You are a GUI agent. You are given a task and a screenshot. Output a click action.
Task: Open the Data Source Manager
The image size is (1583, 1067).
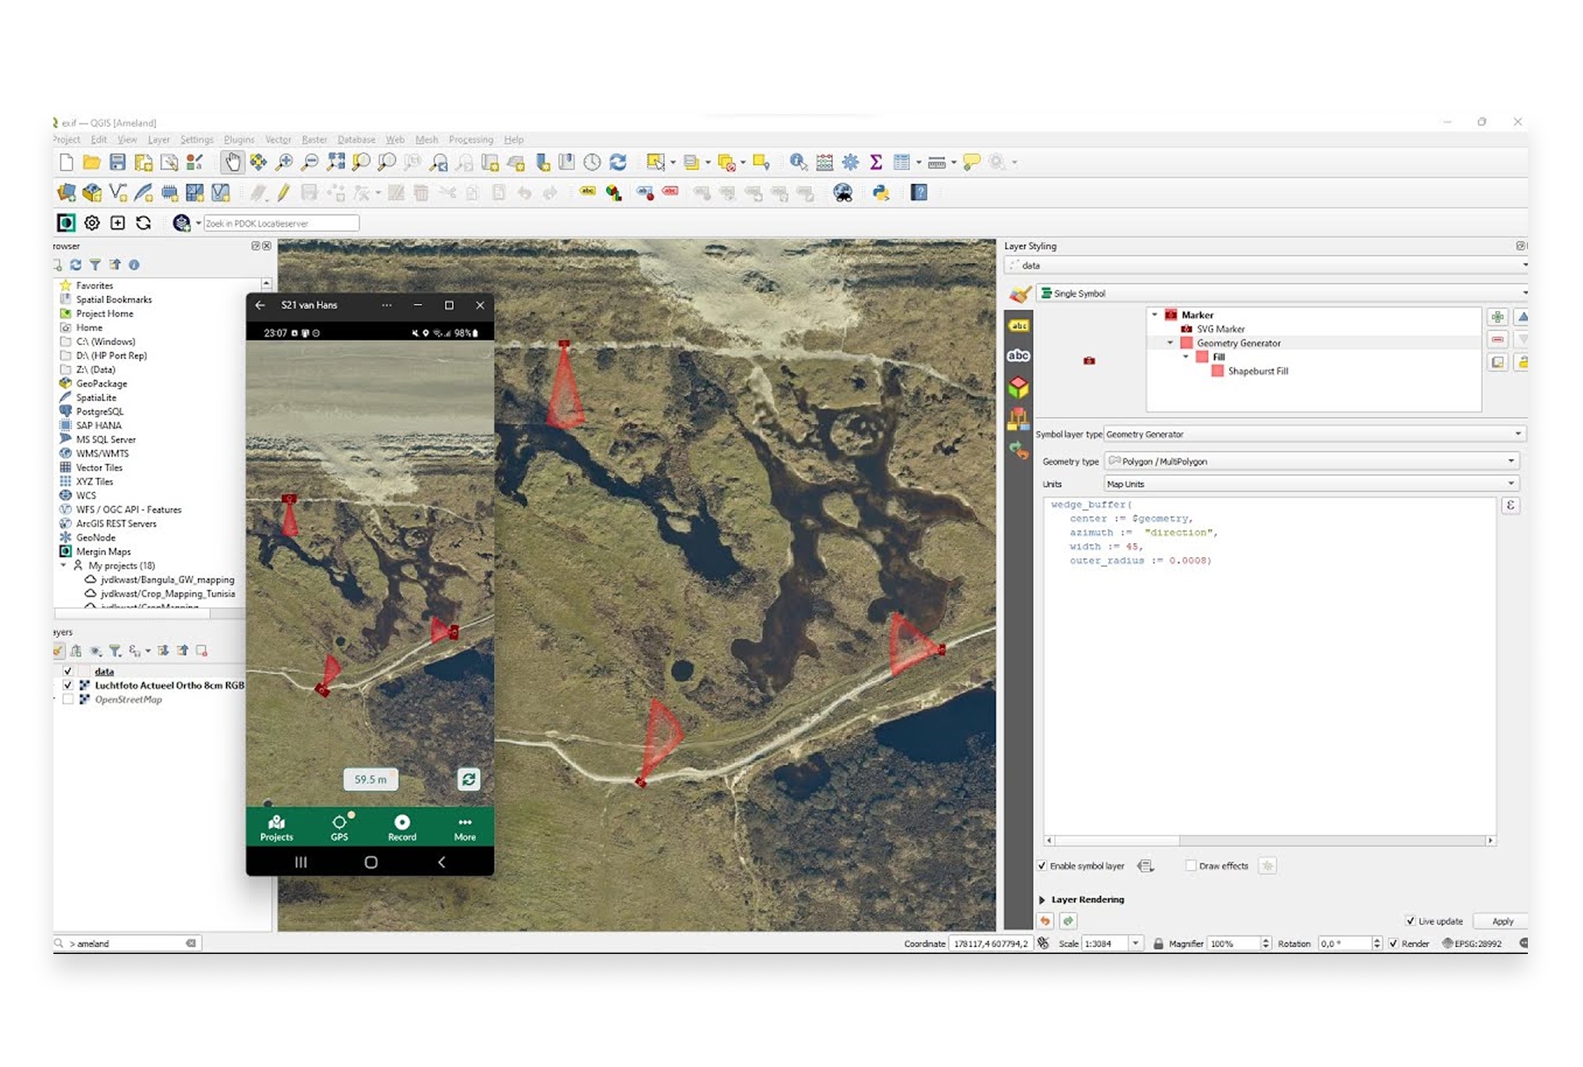point(67,193)
